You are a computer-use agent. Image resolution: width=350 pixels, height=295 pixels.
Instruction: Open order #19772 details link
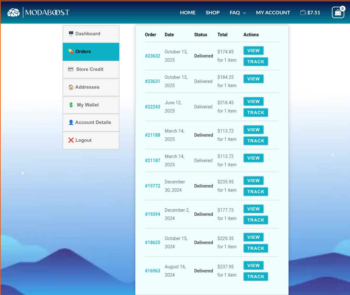152,186
